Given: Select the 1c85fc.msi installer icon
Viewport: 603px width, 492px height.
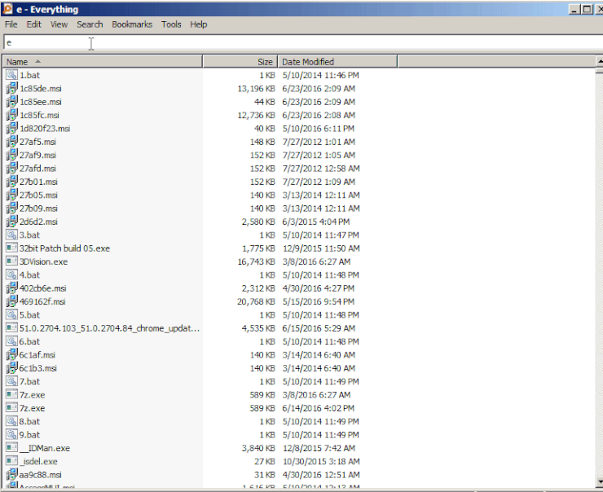Looking at the screenshot, I should pos(12,115).
